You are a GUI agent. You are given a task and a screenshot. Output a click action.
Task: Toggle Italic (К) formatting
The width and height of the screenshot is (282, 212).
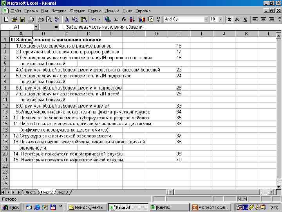click(237, 19)
